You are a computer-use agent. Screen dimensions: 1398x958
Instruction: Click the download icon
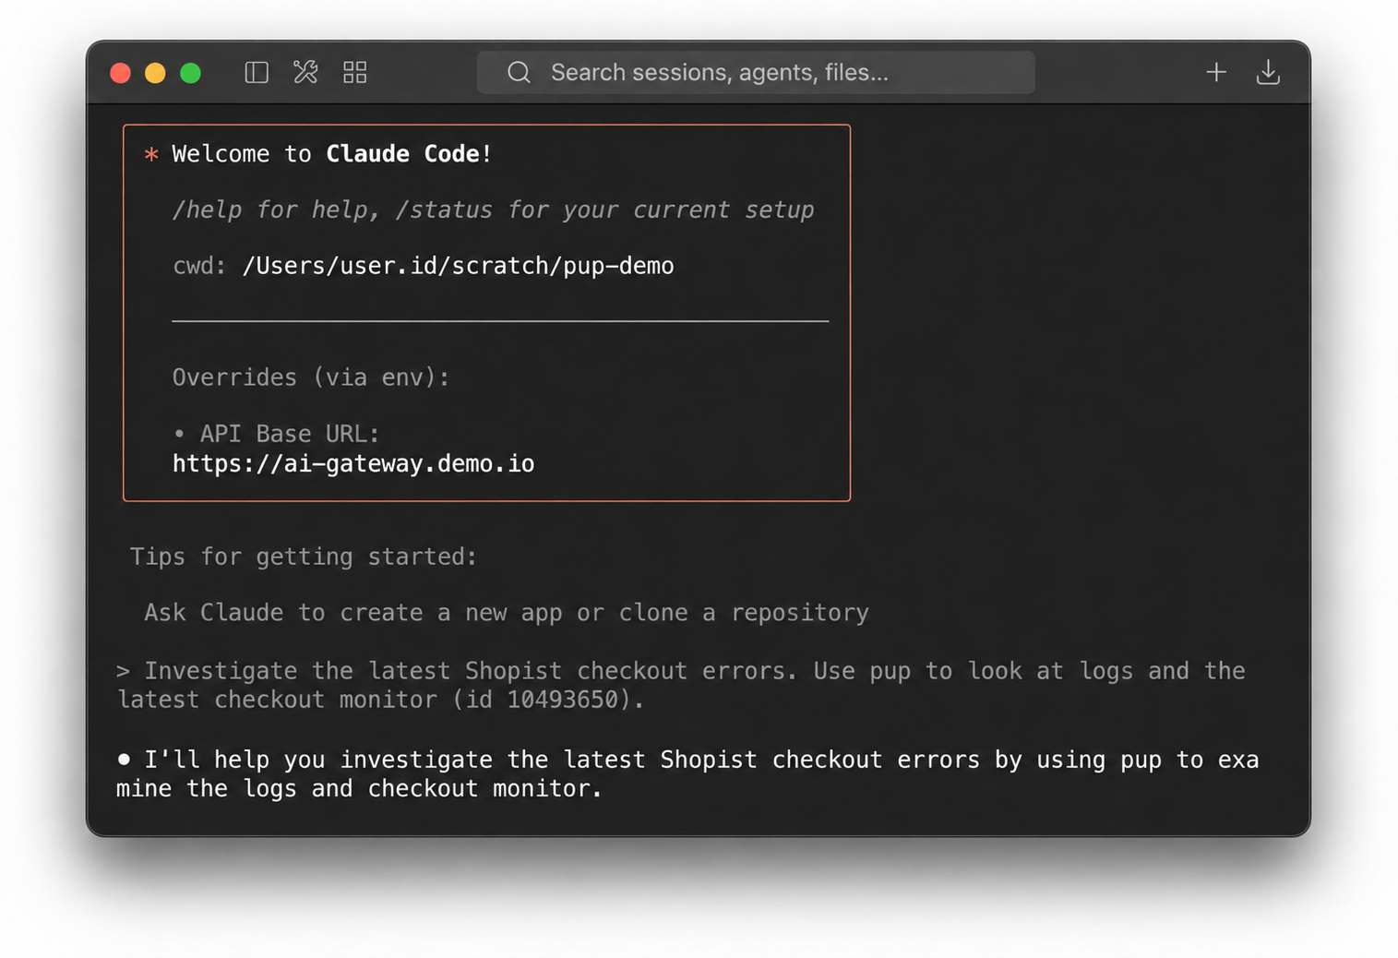(x=1268, y=72)
